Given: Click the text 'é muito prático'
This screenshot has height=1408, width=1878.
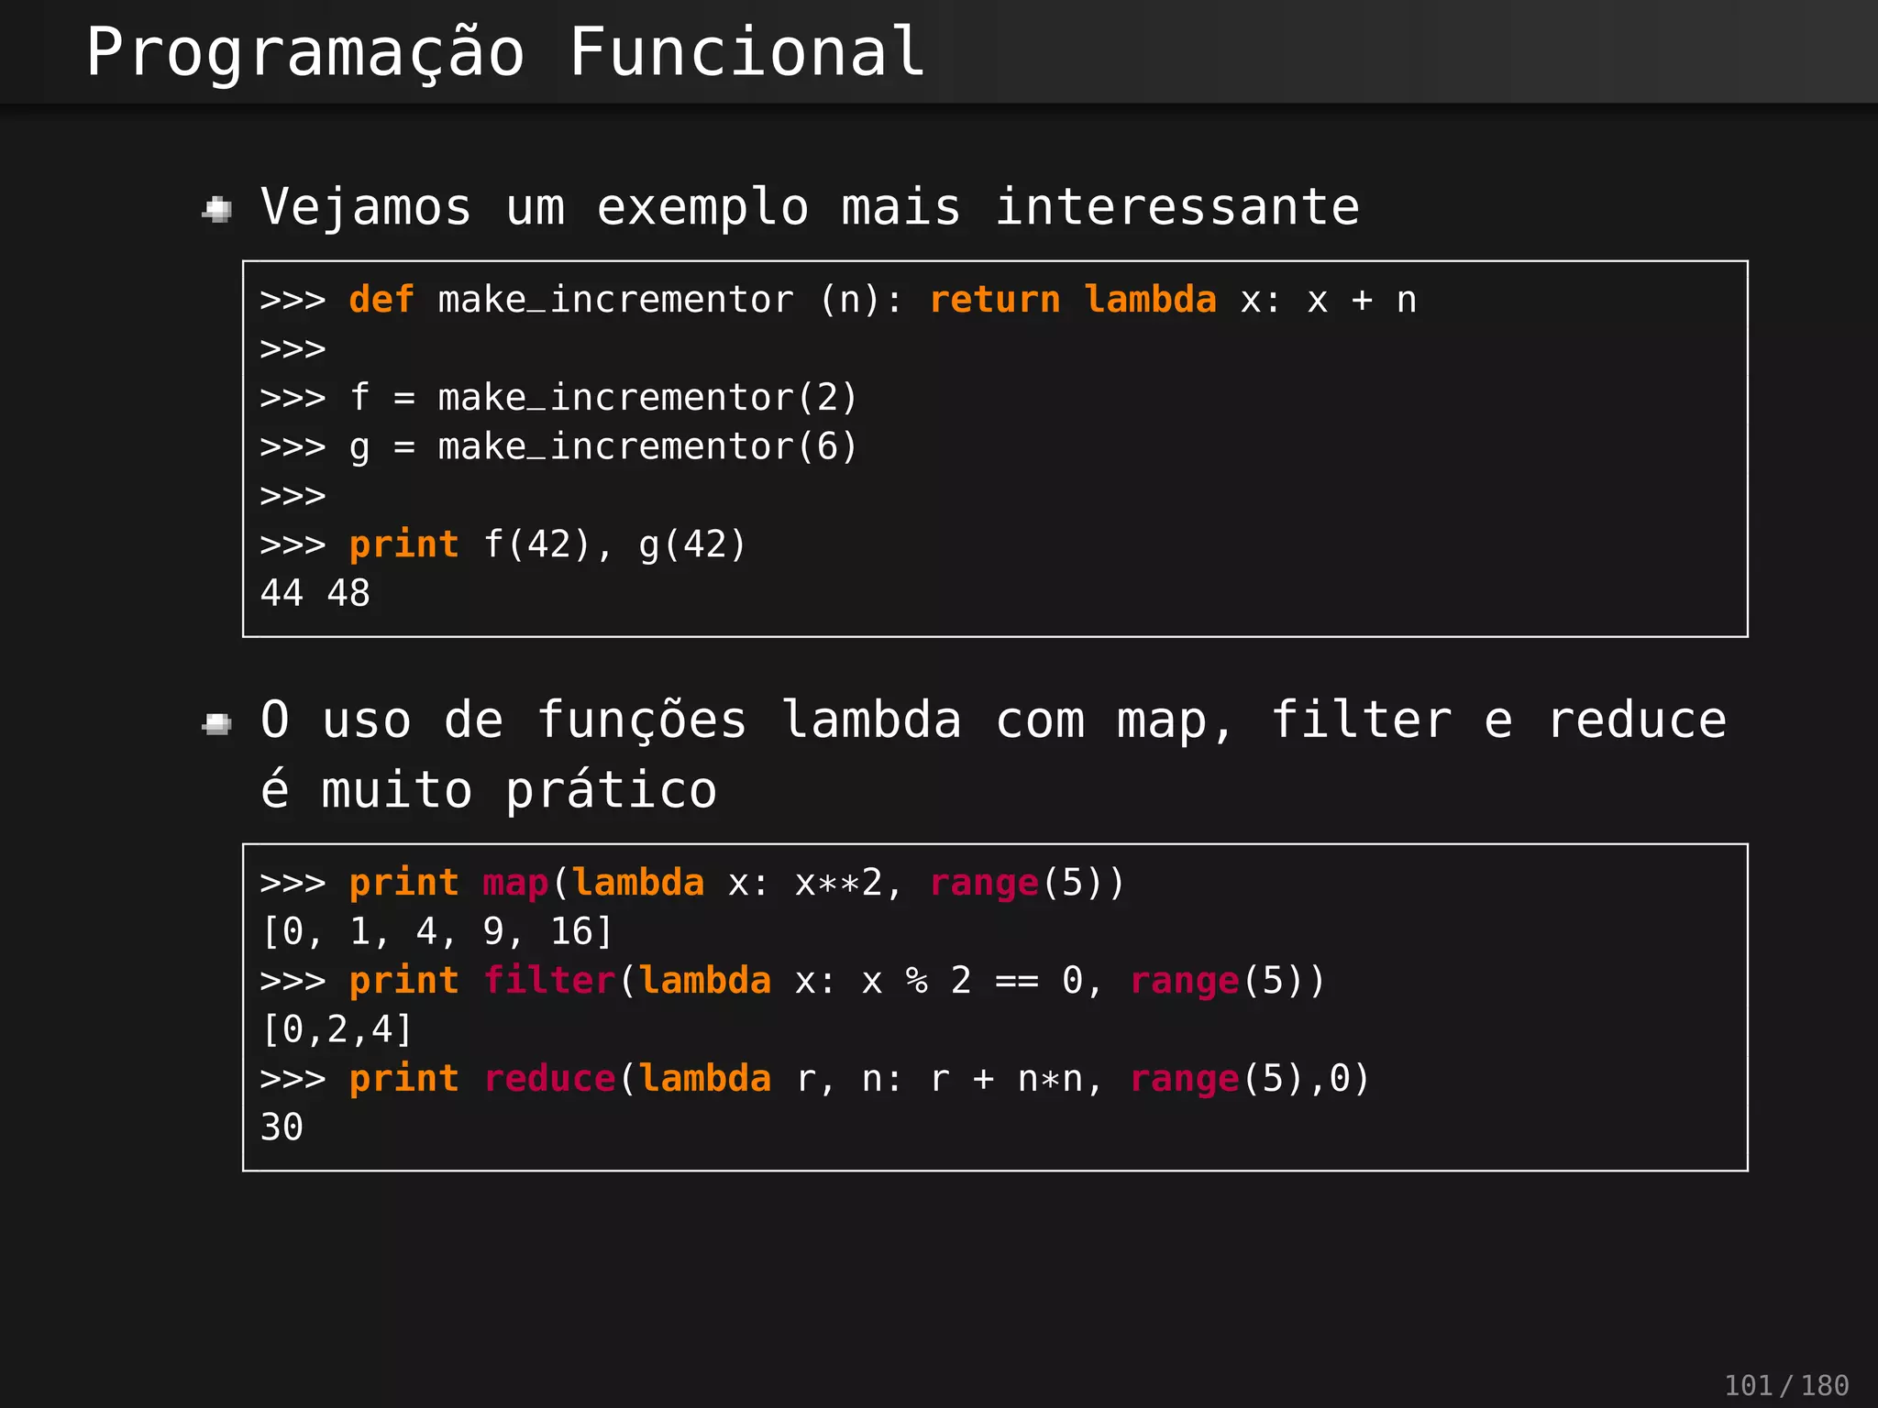Looking at the screenshot, I should [488, 790].
